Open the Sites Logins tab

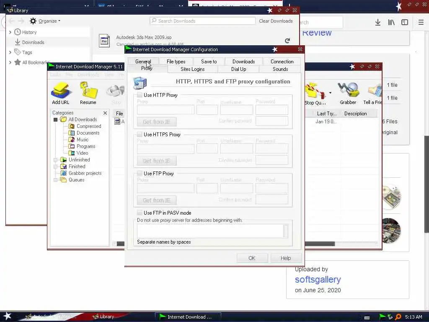[193, 69]
